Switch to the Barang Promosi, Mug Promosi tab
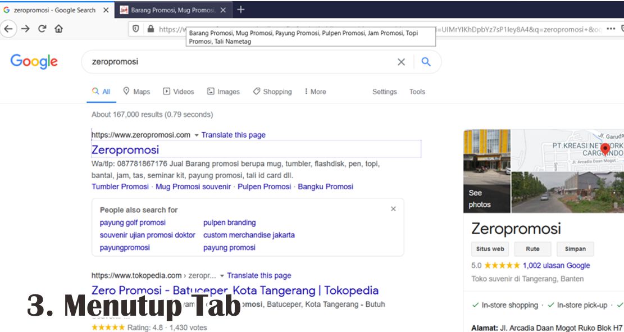The image size is (624, 332). point(173,10)
